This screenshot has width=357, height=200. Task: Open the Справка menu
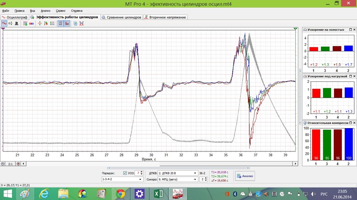click(x=77, y=11)
